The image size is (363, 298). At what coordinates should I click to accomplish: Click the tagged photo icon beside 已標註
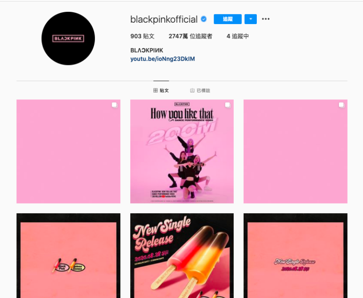pyautogui.click(x=192, y=90)
